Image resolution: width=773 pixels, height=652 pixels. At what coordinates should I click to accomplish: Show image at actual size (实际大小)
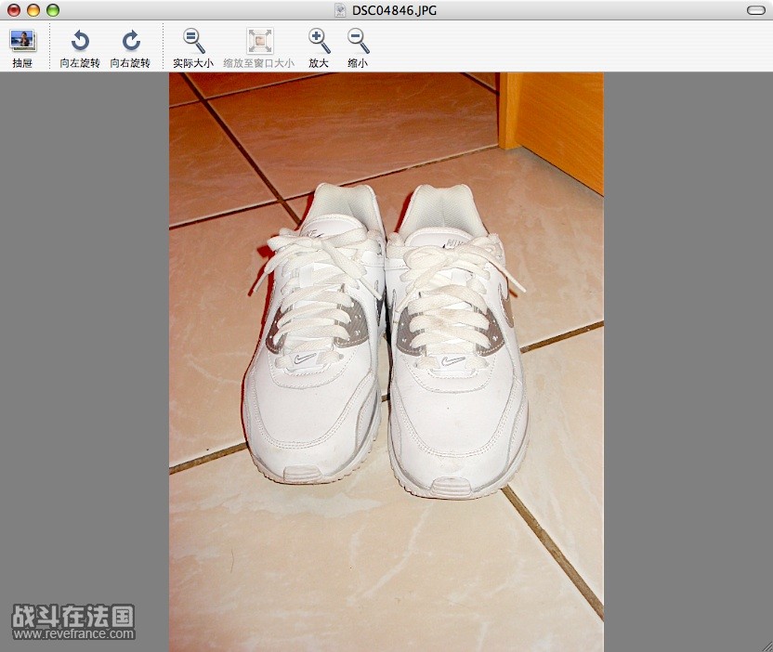pos(193,47)
